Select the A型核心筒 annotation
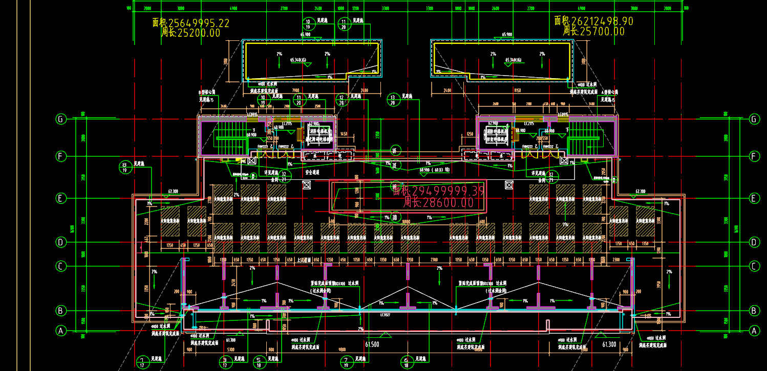Screen dimensions: 767x371 point(609,92)
